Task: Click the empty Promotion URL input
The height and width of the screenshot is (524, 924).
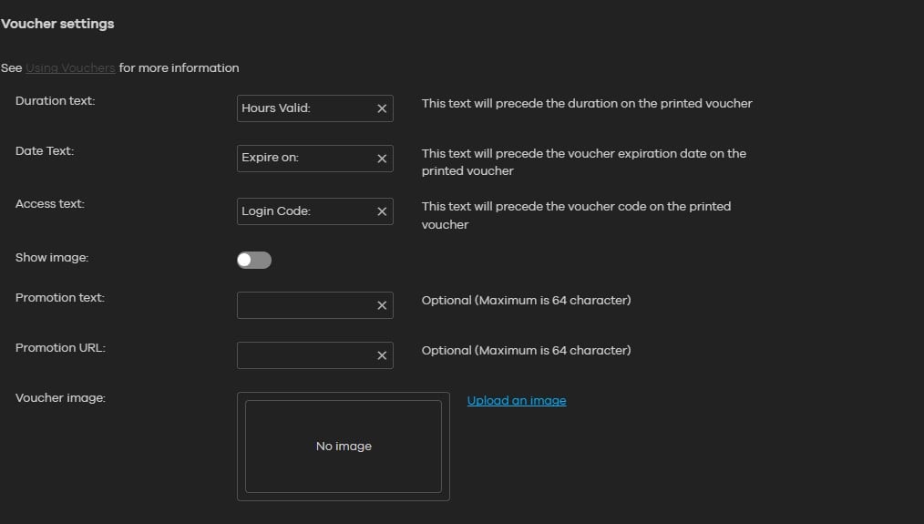Action: tap(303, 355)
